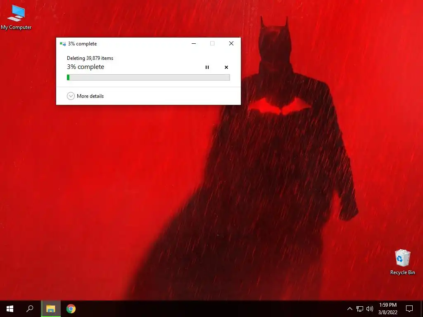Click the large '3% complete' status text
This screenshot has width=423, height=317.
(86, 67)
